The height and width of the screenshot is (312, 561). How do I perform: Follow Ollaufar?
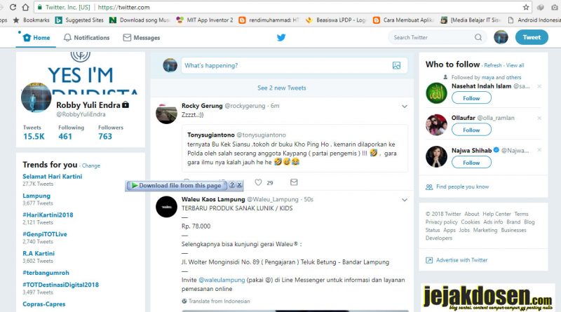[x=471, y=130]
